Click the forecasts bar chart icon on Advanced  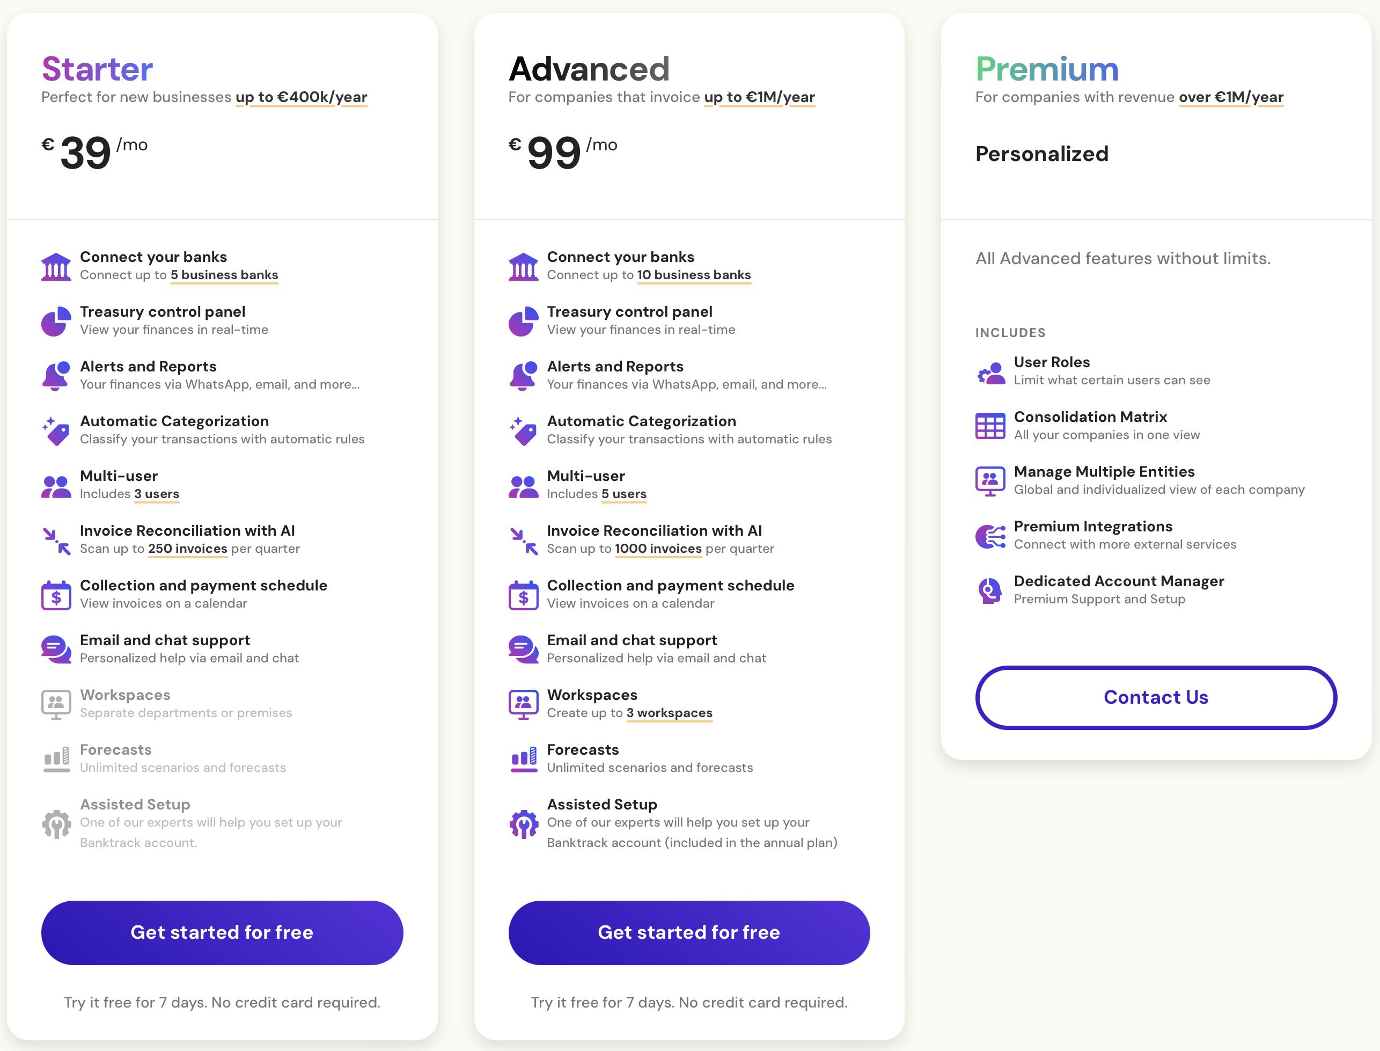524,757
